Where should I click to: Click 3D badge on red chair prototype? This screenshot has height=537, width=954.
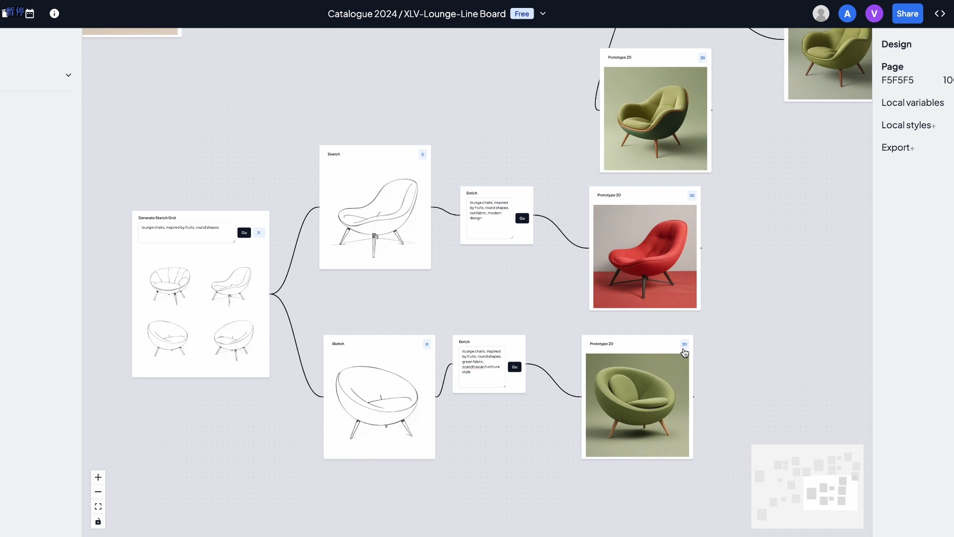click(x=692, y=195)
